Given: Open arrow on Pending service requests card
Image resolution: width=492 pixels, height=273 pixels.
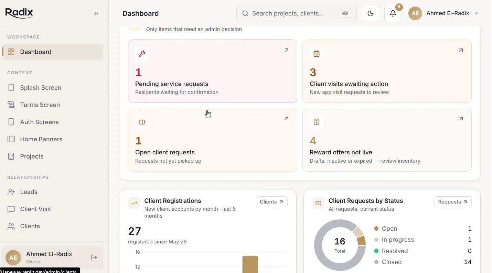Looking at the screenshot, I should click(287, 50).
